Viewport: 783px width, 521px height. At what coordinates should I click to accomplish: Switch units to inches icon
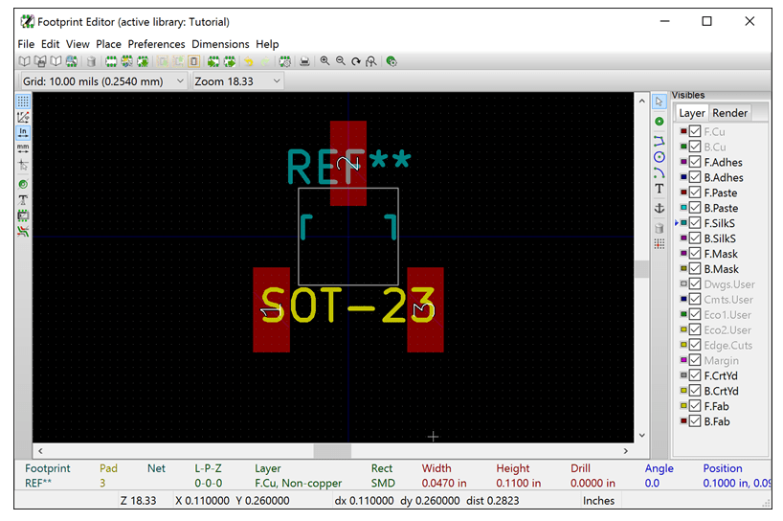click(x=23, y=133)
